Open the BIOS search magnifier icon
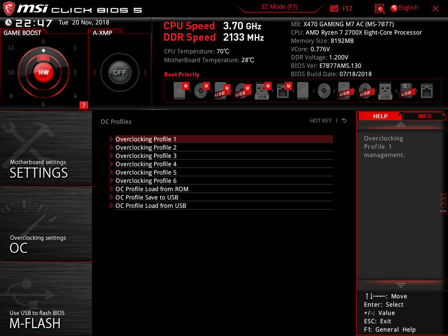Screen dimensions: 448x336 coord(379,9)
